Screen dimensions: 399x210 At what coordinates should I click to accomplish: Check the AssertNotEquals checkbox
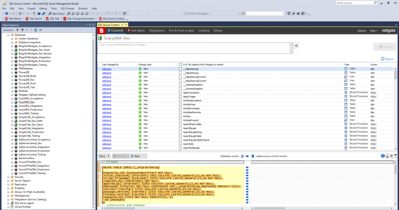[x=180, y=148]
